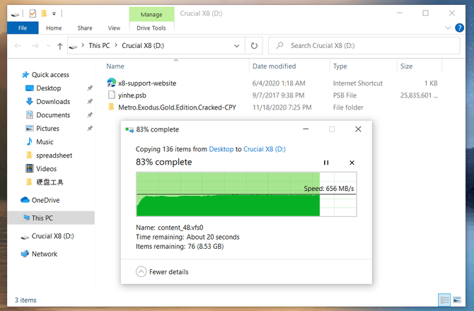Click the OneDrive cloud icon

point(25,200)
